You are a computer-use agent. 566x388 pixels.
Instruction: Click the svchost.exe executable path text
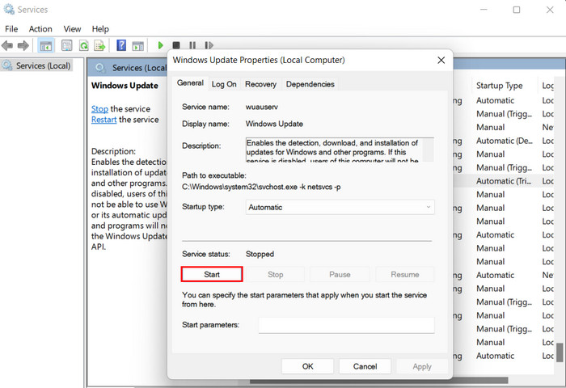(261, 187)
